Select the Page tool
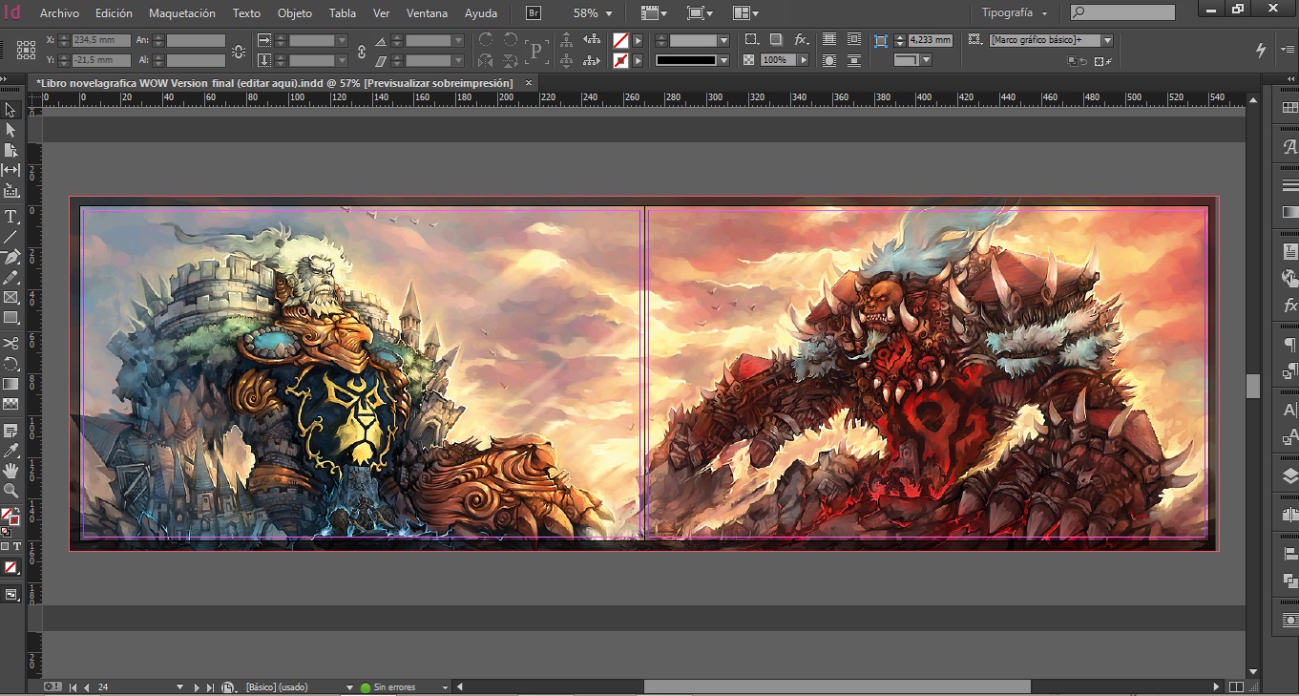This screenshot has width=1299, height=696. (x=10, y=150)
